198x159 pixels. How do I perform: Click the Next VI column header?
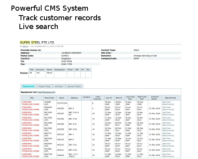[x=119, y=98]
